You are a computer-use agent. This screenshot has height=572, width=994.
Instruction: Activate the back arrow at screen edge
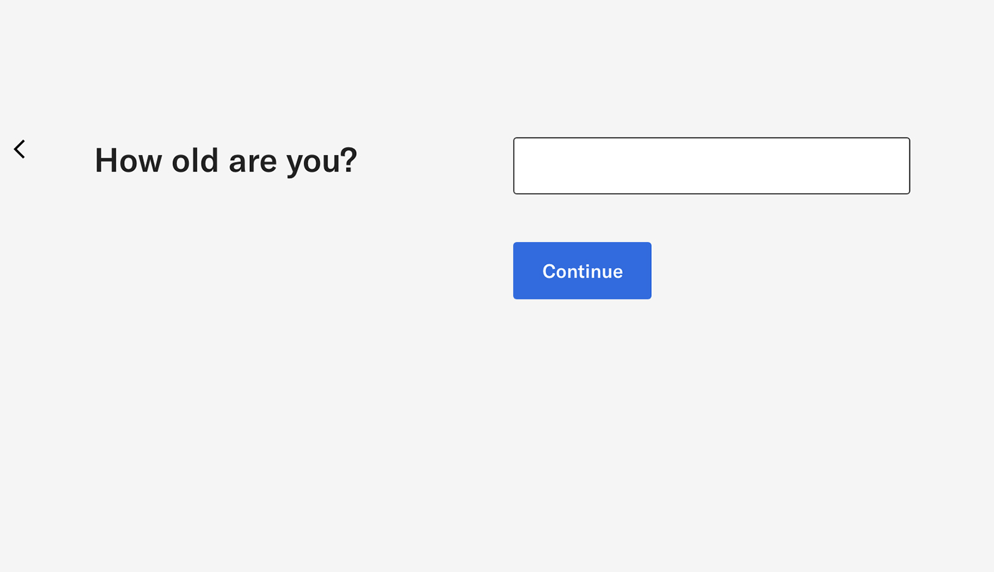(19, 149)
